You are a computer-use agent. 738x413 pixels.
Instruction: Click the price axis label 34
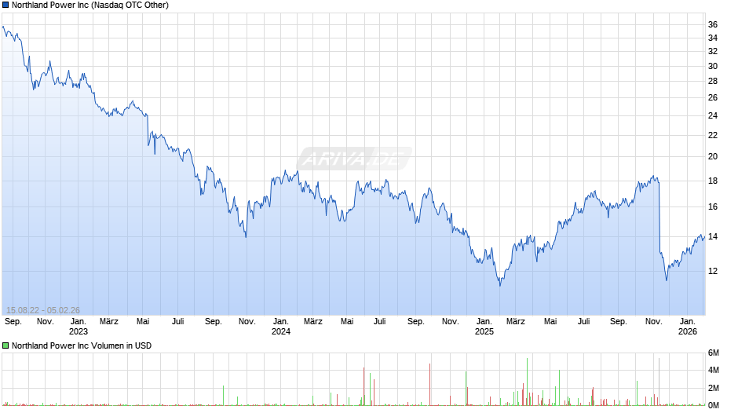(x=713, y=38)
